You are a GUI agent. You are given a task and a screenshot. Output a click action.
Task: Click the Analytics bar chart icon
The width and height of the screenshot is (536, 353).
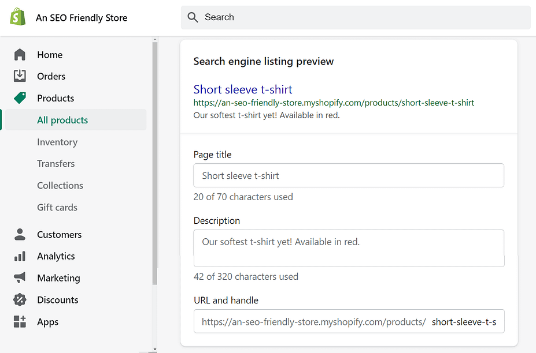point(20,256)
